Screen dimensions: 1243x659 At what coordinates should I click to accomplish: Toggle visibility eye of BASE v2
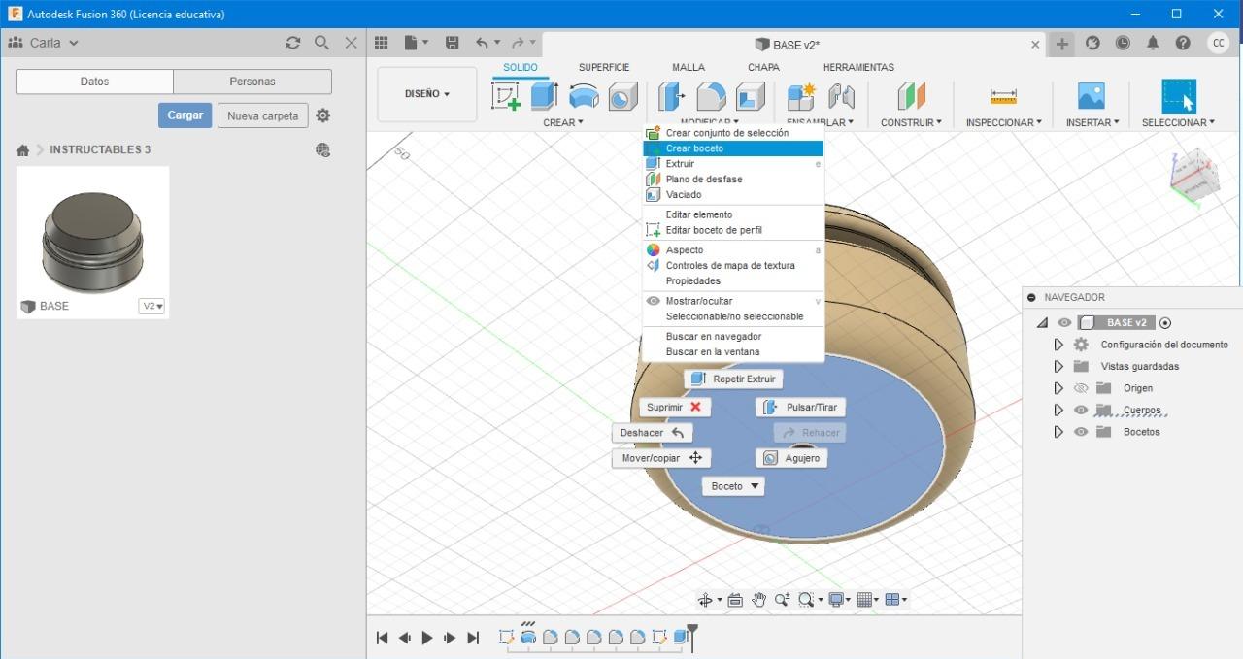click(1064, 323)
